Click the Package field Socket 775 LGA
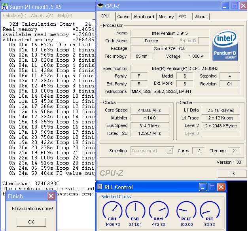 click(170, 48)
